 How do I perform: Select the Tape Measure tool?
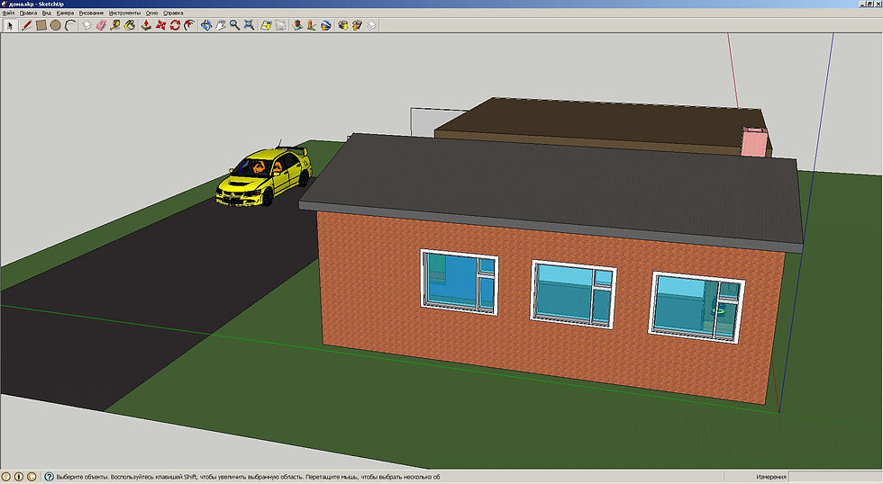(x=115, y=25)
